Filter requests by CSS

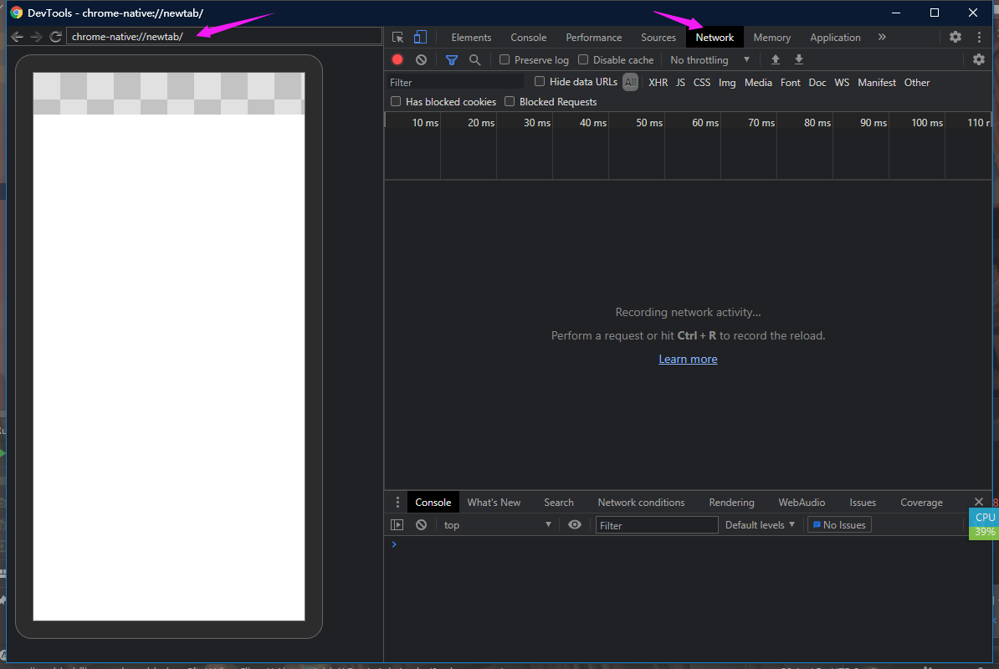(701, 83)
